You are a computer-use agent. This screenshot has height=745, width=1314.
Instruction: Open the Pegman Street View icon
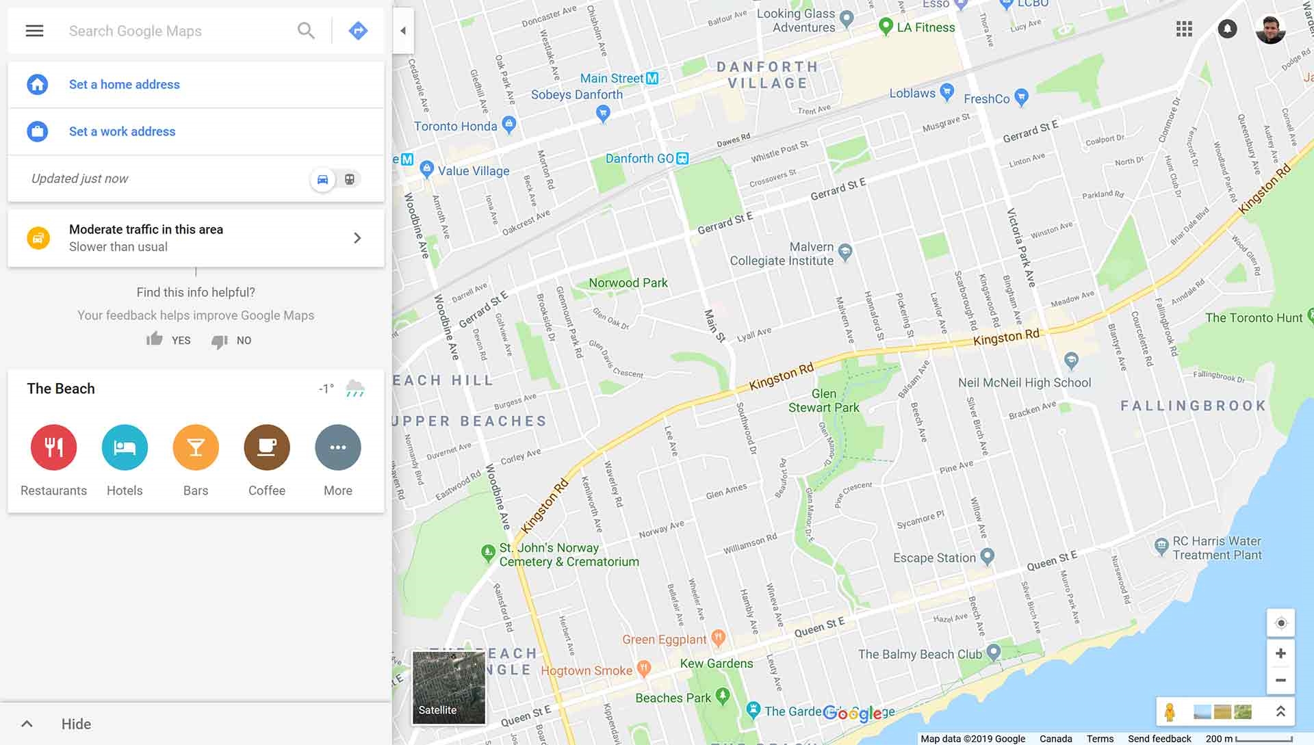coord(1170,712)
